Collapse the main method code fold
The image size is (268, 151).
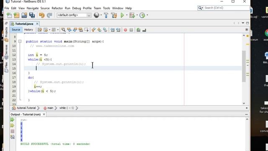tap(20, 41)
